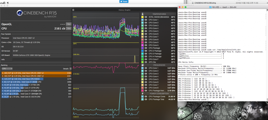Hide CPU Package Cores power graph
The width and height of the screenshot is (268, 120).
pos(146,96)
